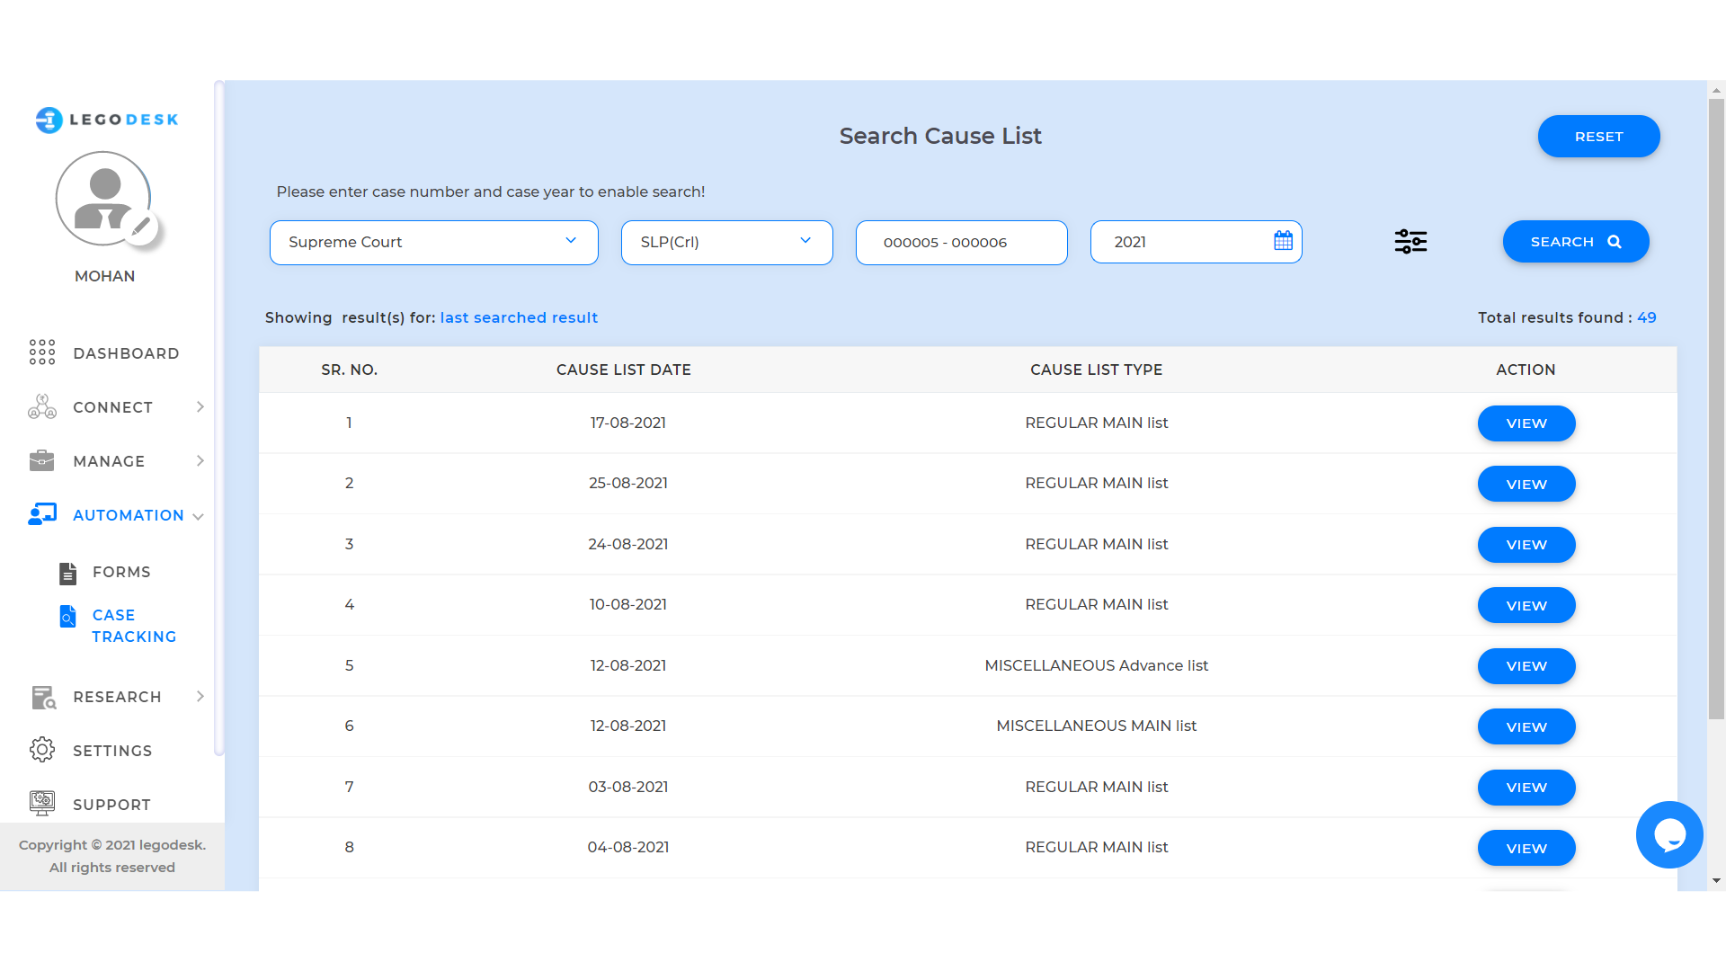Click the Sr. No. column header
The width and height of the screenshot is (1726, 971).
(x=349, y=370)
